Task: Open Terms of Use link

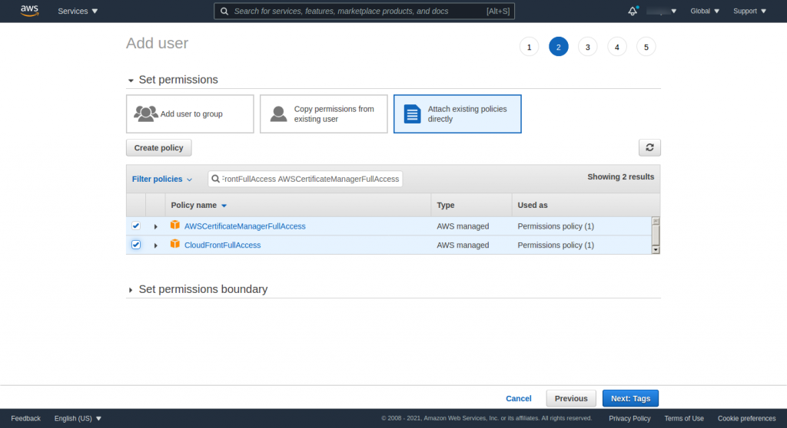Action: click(x=684, y=419)
